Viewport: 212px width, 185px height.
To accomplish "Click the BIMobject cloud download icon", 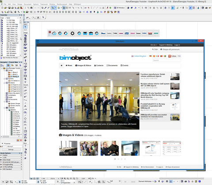I will click(x=54, y=33).
